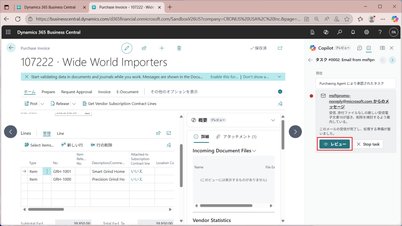Collapse the 概要 summary section
Viewport: 402px width, 226px height.
click(273, 120)
